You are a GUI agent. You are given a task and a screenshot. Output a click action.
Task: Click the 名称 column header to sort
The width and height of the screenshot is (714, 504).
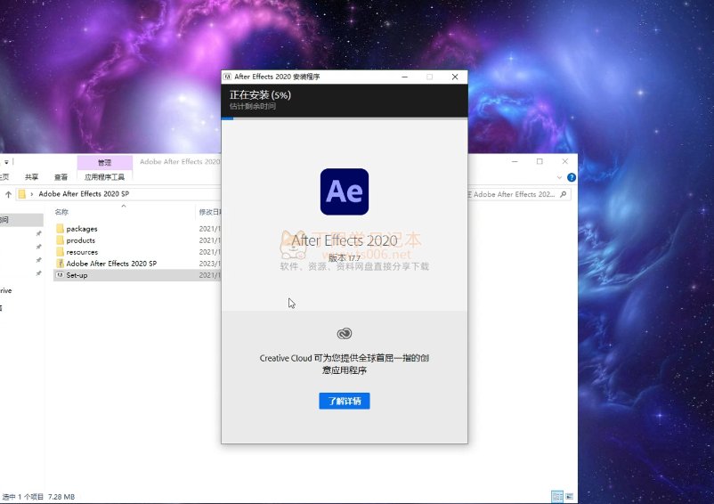point(61,212)
